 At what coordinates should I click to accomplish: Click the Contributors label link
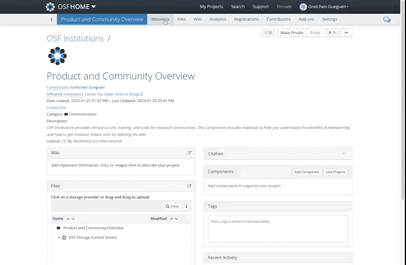coord(58,87)
